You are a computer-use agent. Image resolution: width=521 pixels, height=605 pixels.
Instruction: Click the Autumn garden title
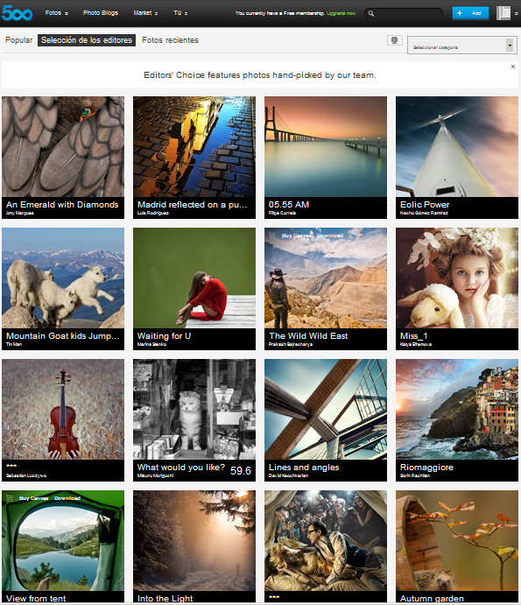click(432, 599)
